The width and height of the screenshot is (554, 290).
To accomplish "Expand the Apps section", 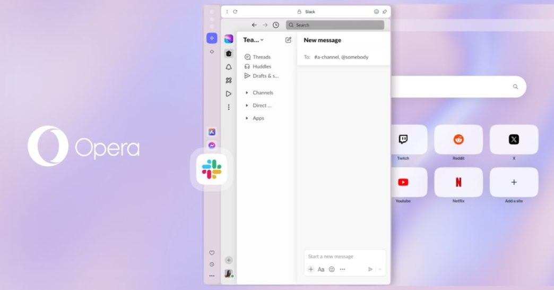I will [247, 118].
